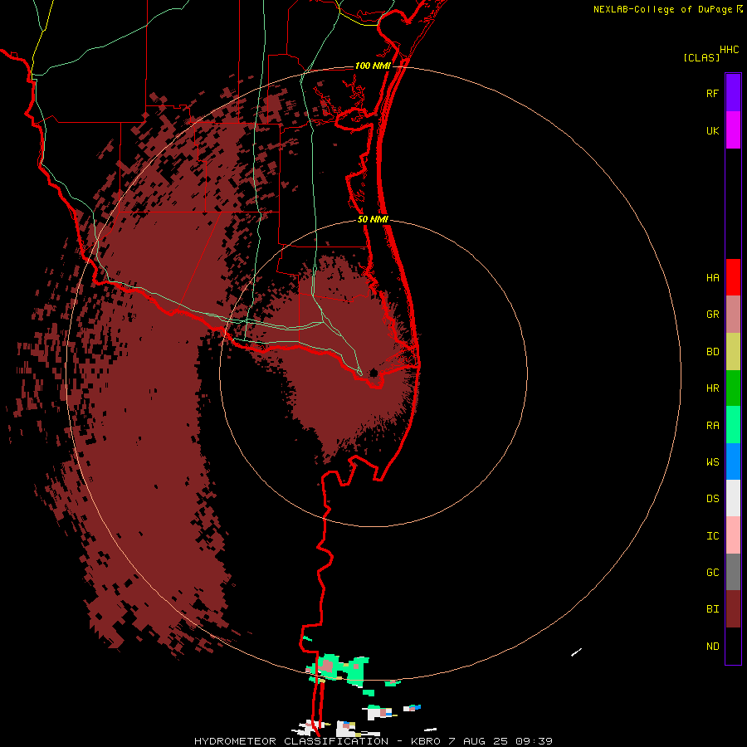Screen dimensions: 747x747
Task: Click the BI brown legend swatch
Action: pos(733,609)
